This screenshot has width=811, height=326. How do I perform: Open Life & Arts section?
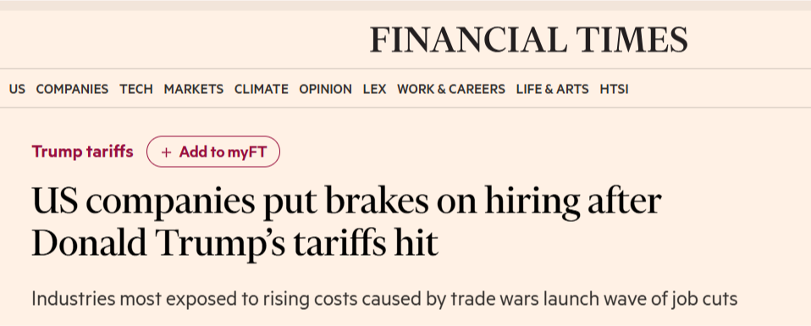click(x=553, y=89)
